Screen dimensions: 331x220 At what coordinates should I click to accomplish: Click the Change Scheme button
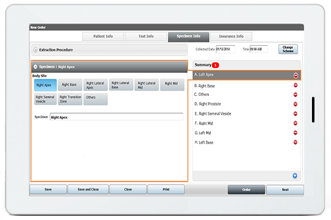288,49
